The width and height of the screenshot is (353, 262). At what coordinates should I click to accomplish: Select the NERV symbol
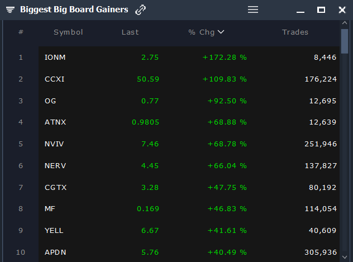[55, 166]
